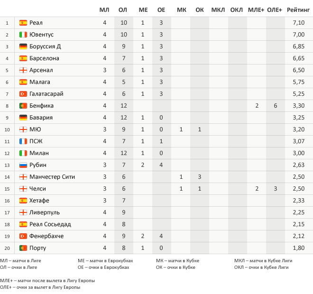The image size is (313, 294).
Task: Click the ОЛЕ+ value 6 for Бенфика
Action: coord(275,106)
